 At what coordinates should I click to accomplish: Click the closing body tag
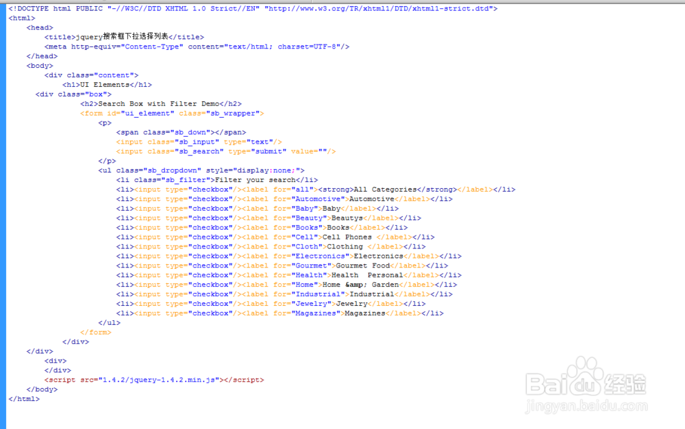click(x=42, y=390)
